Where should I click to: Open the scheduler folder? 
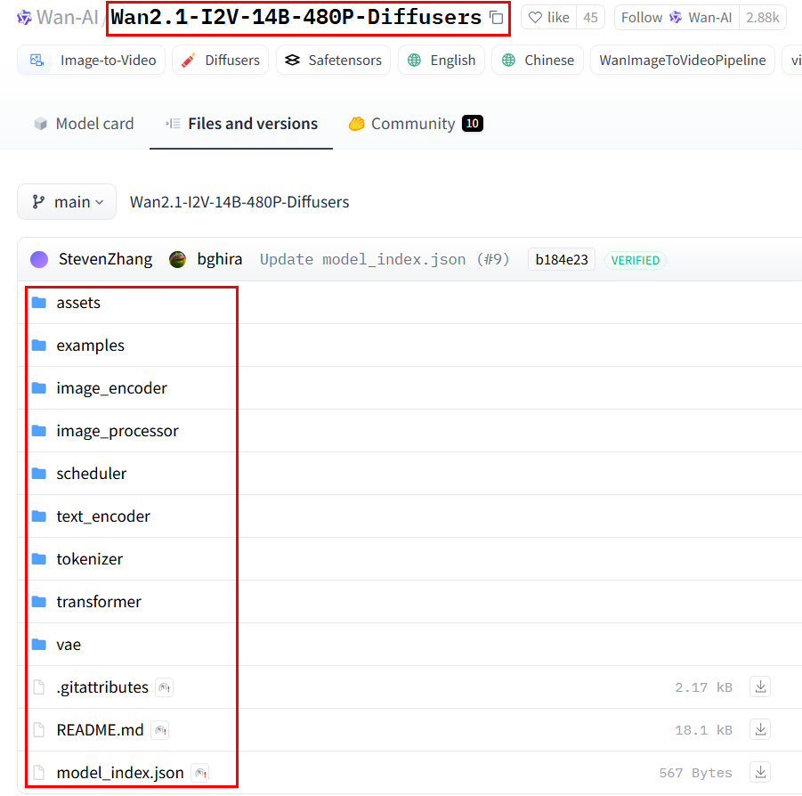point(91,474)
